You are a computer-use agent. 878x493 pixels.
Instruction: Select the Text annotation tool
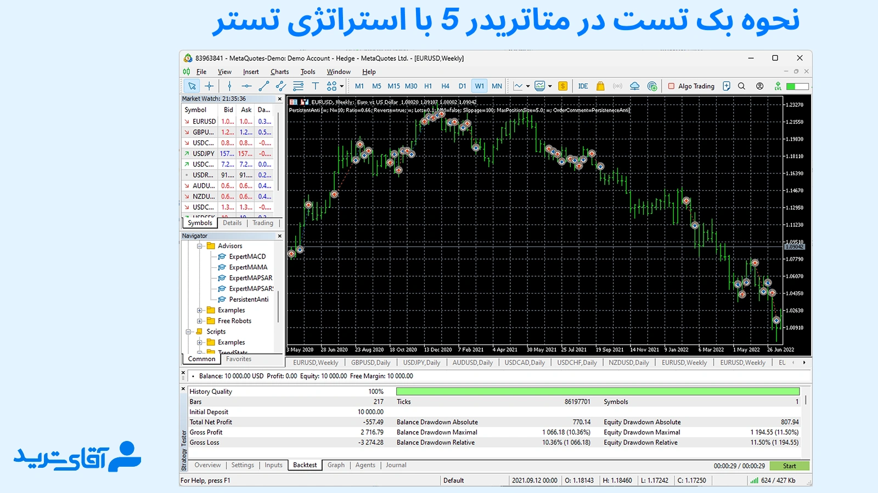pos(316,86)
